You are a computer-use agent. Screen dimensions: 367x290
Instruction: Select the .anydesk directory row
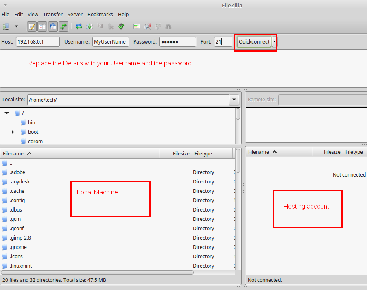[118, 182]
